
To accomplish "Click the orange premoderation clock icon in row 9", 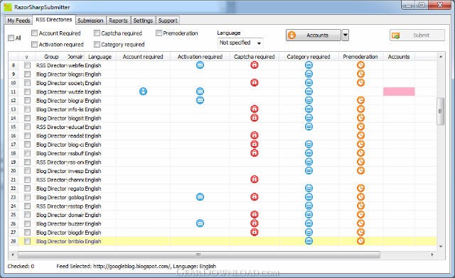I will (360, 74).
